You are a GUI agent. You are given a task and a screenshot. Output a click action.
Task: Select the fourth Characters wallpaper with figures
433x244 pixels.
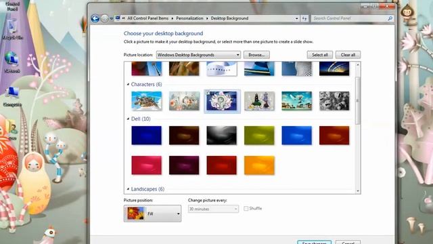(259, 101)
